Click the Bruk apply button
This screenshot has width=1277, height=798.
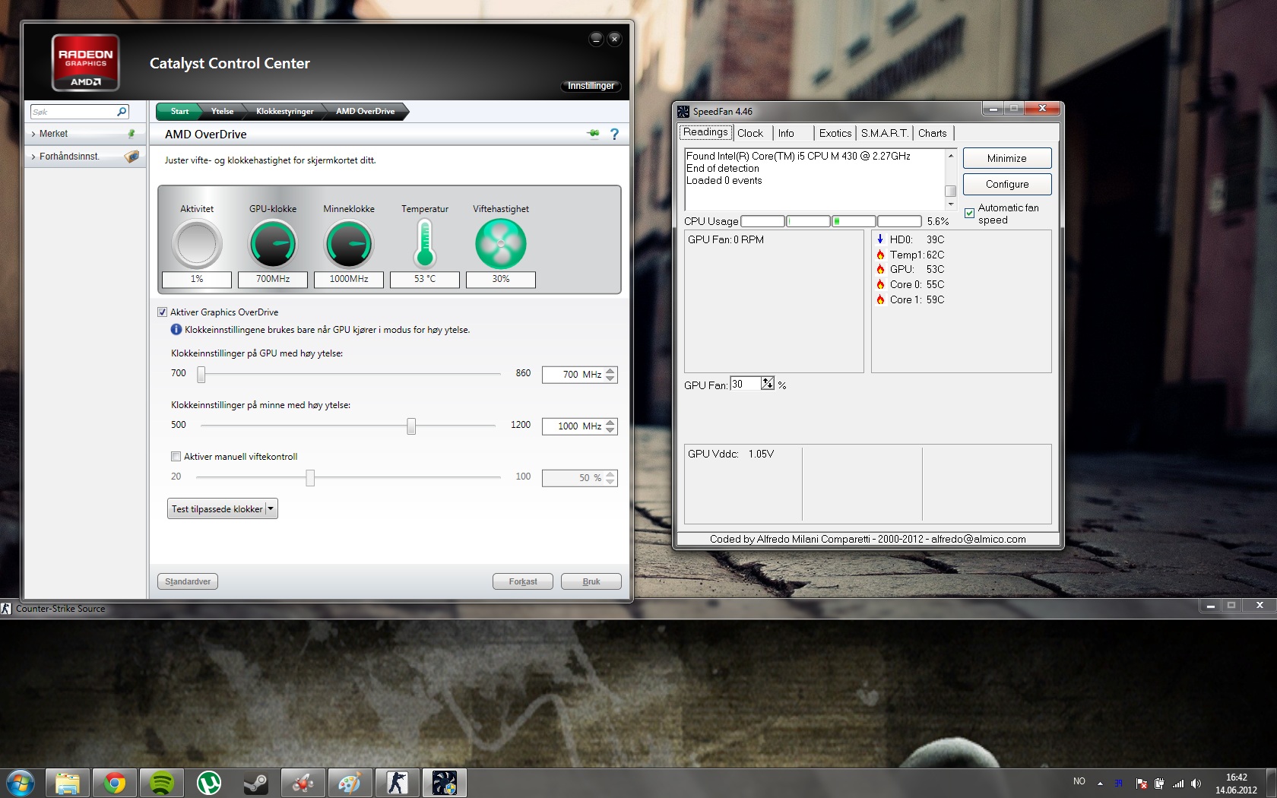click(x=591, y=581)
